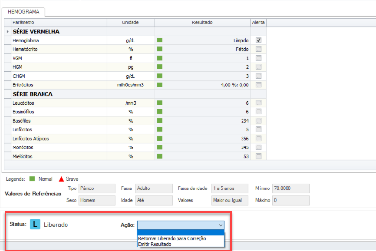Click the Máximo field showing 0

pyautogui.click(x=291, y=200)
